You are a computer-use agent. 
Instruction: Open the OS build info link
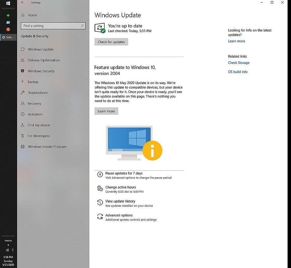pyautogui.click(x=238, y=72)
